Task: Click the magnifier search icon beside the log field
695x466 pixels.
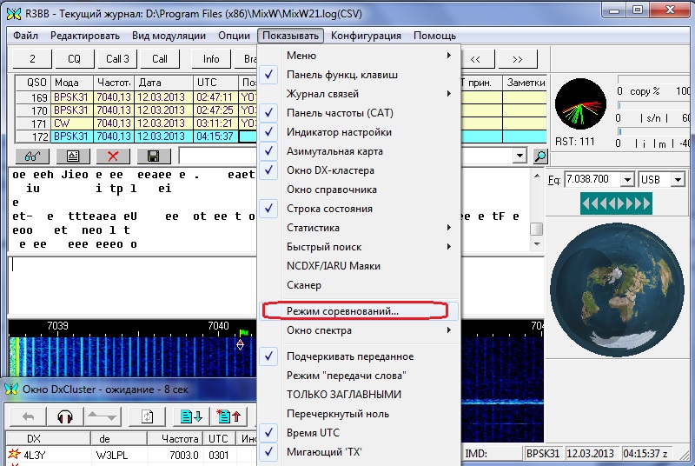Action: tap(540, 156)
